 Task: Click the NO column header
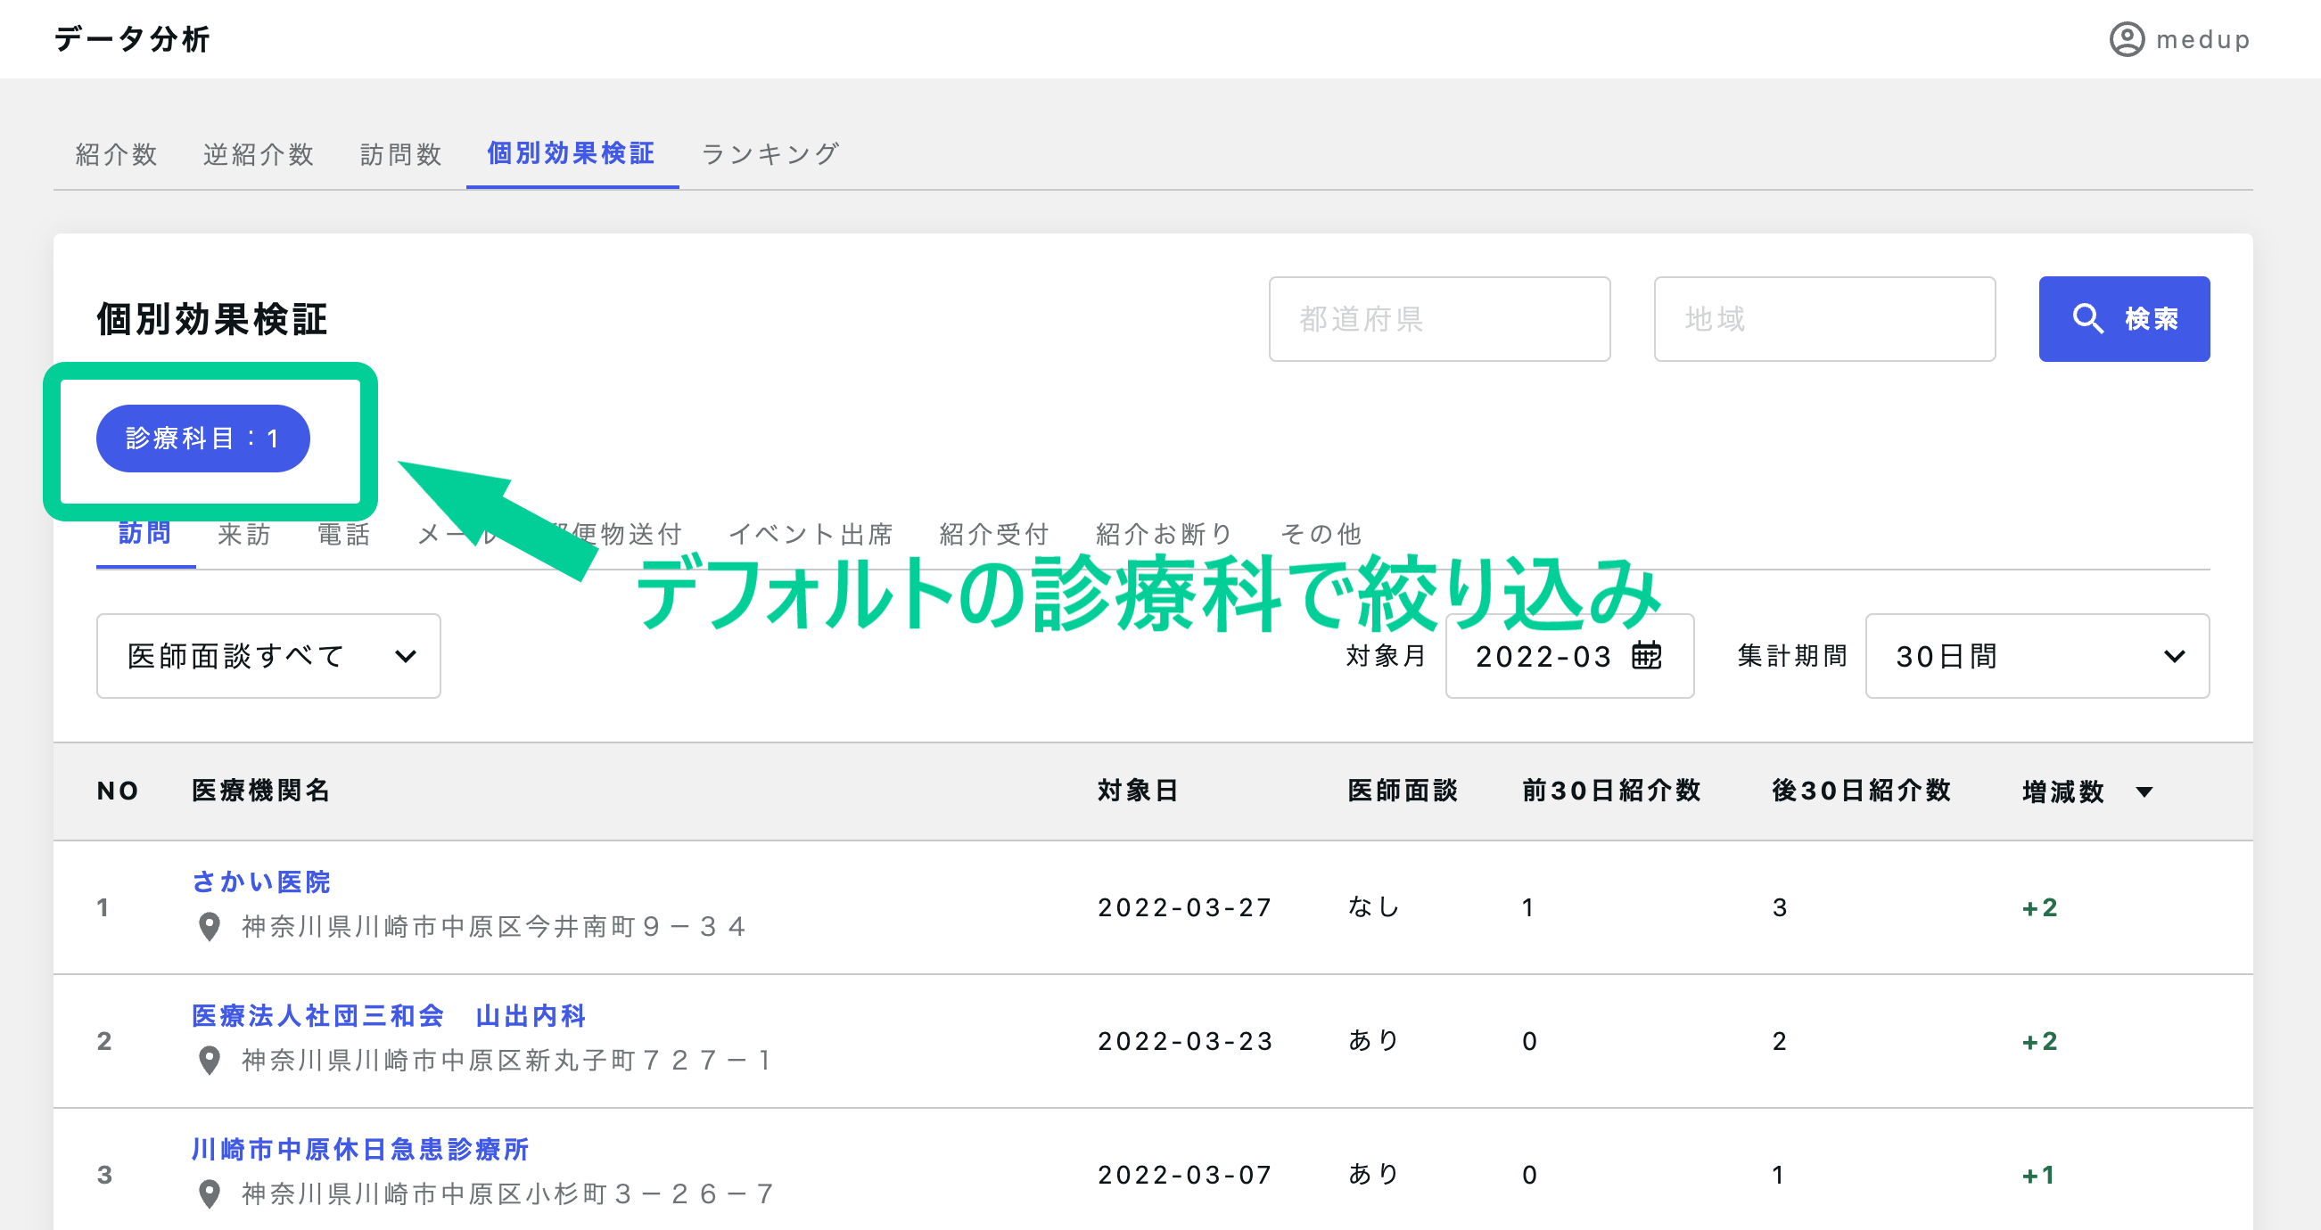click(118, 791)
